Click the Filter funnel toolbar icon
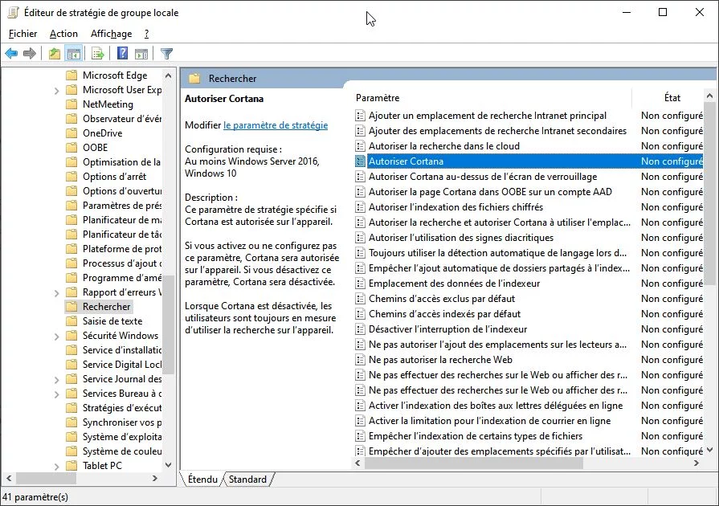This screenshot has width=719, height=506. pos(166,54)
